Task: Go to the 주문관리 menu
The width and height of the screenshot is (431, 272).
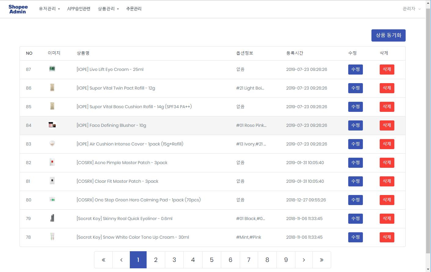Action: (x=134, y=9)
